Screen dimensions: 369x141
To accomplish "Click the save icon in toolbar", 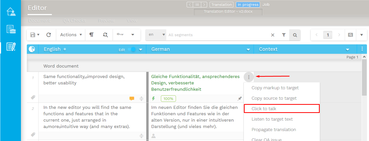I will (x=33, y=35).
